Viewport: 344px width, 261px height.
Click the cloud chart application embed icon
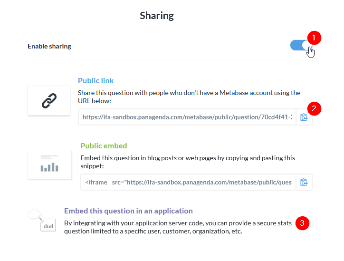tap(43, 221)
